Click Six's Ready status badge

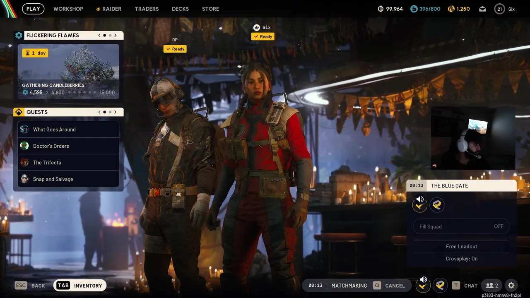click(x=263, y=36)
